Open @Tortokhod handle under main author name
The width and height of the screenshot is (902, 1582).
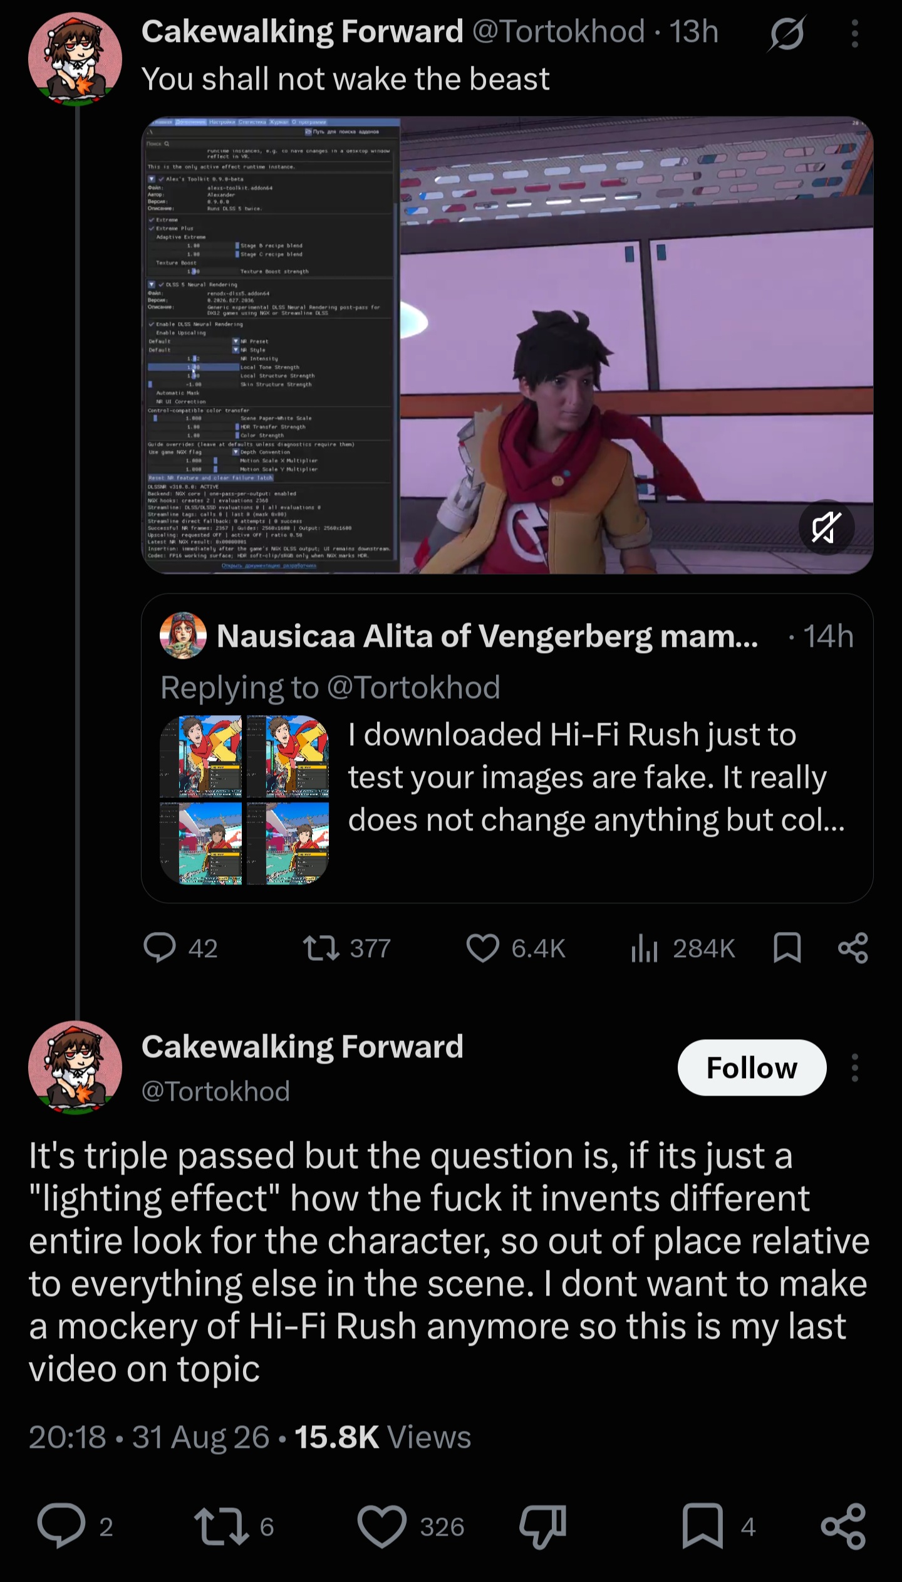tap(215, 1092)
